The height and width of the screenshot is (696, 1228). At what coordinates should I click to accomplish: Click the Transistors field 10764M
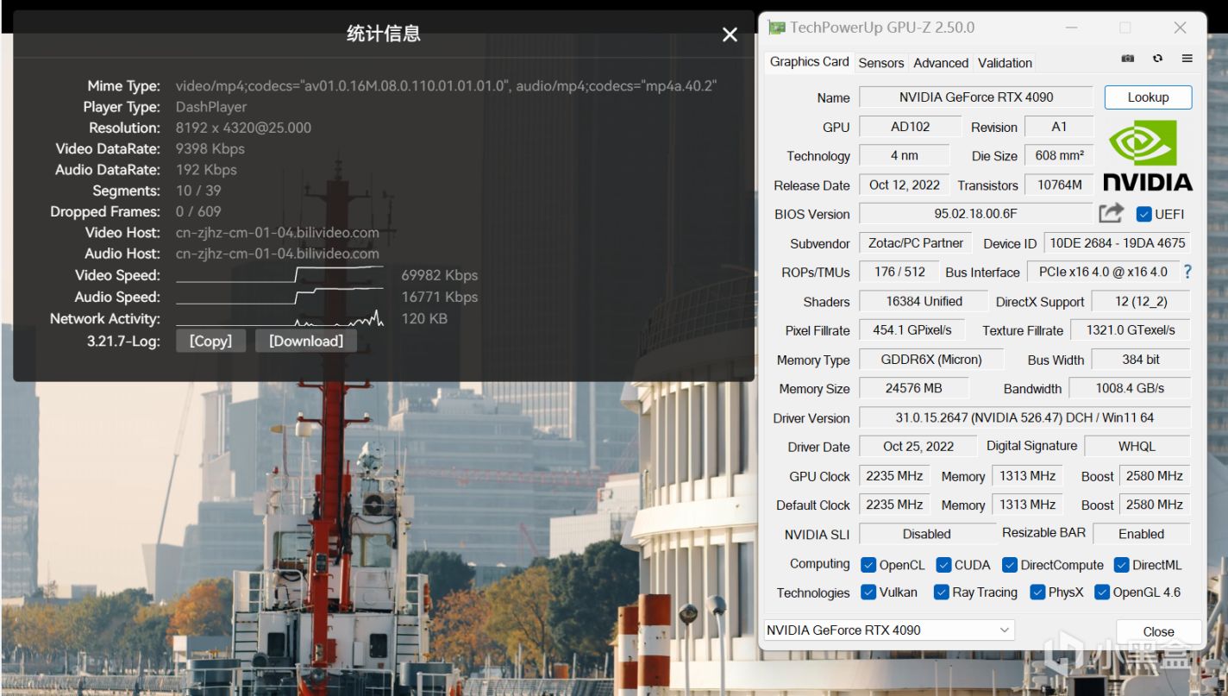point(1060,185)
